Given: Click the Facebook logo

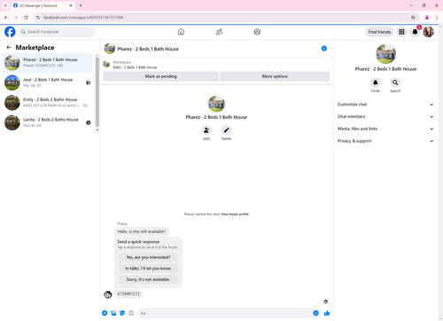Looking at the screenshot, I should click(10, 32).
